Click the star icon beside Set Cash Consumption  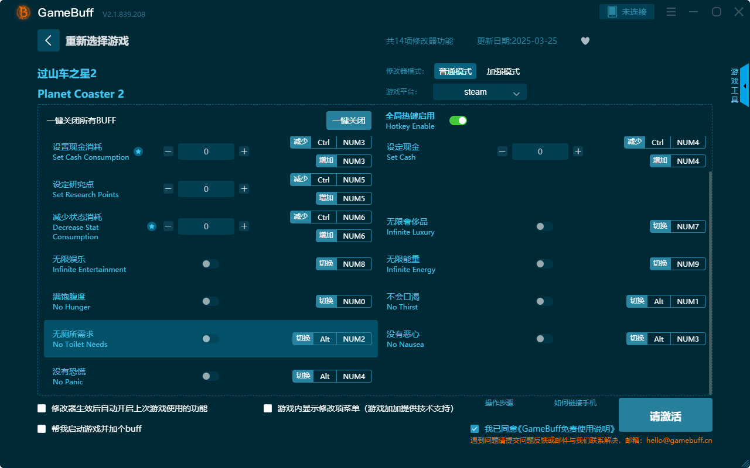tap(138, 151)
